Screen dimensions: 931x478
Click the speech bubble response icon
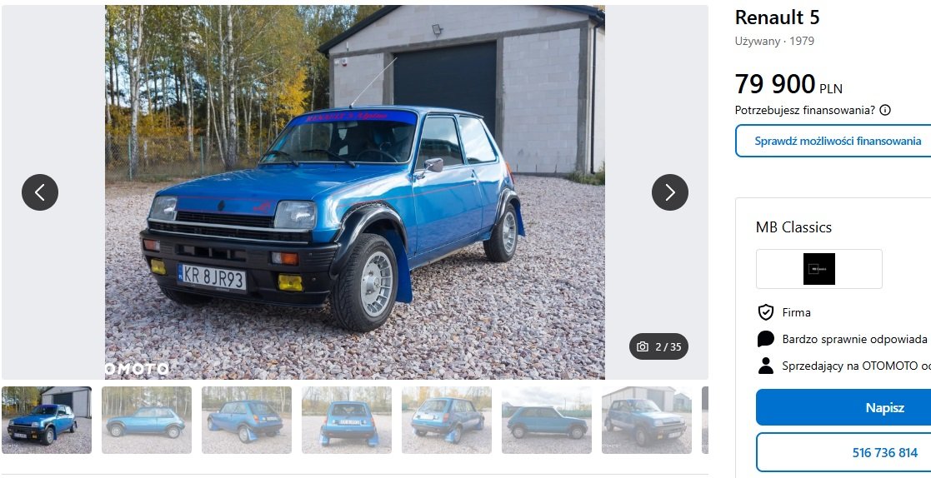[x=766, y=339]
